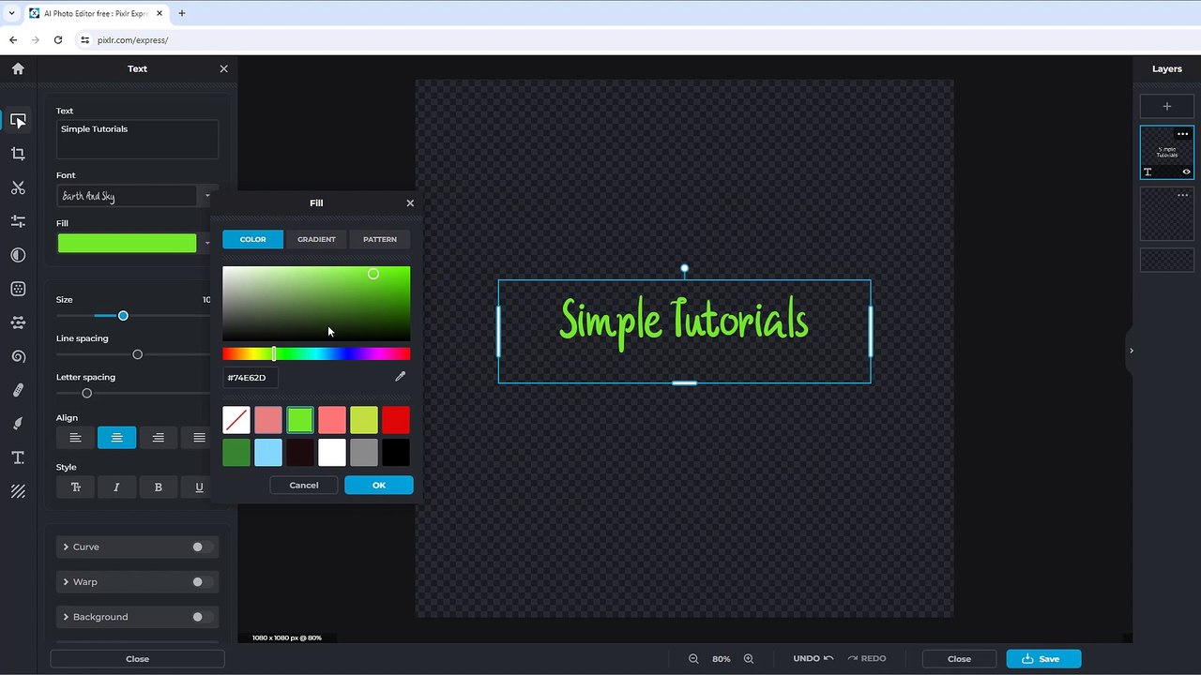Go to the Pixlr home screen icon
The height and width of the screenshot is (675, 1201).
(18, 68)
